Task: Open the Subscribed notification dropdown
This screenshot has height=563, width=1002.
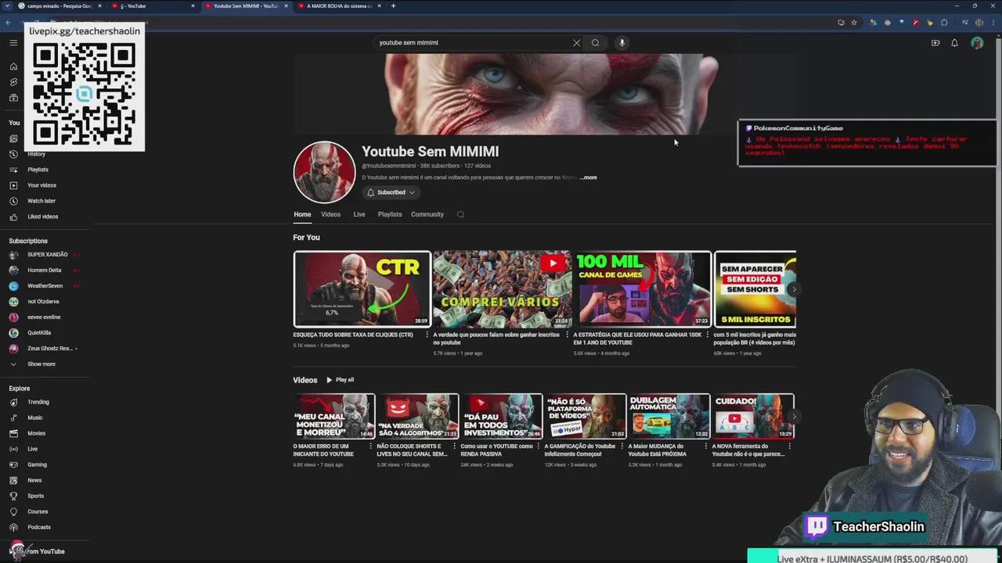Action: 391,192
